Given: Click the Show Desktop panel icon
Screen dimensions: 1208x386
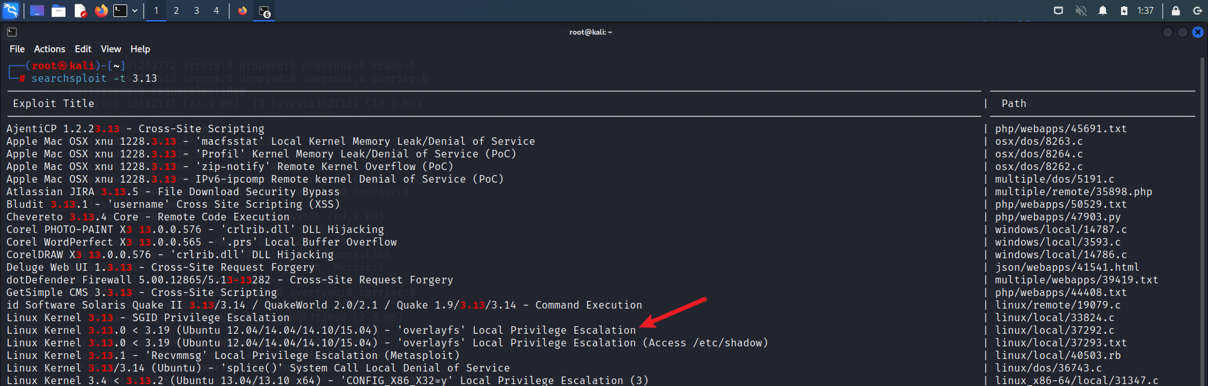Looking at the screenshot, I should point(37,11).
